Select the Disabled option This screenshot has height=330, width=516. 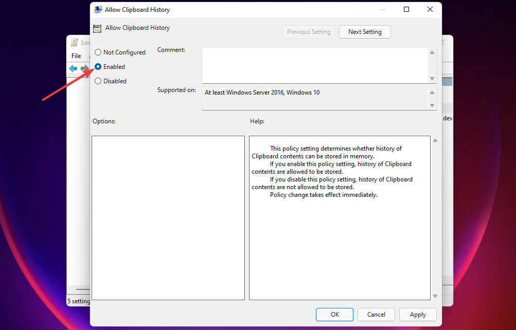98,81
